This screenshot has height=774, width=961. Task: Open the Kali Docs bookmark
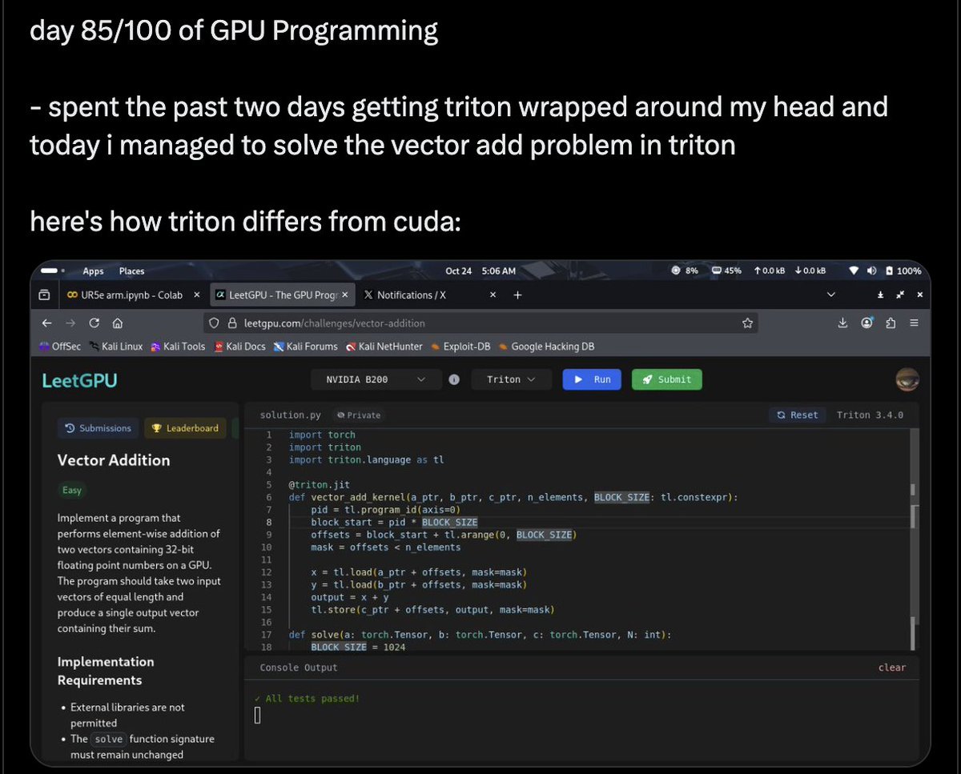[239, 347]
